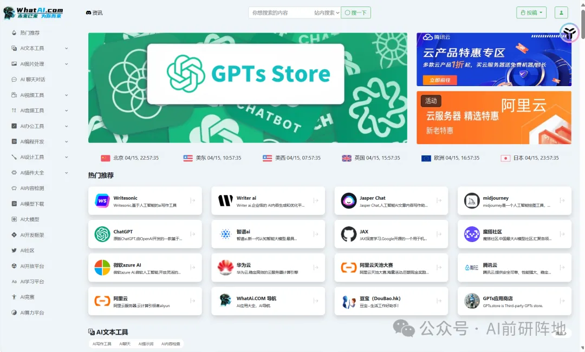585x352 pixels.
Task: Open the 投稿 dropdown button
Action: click(x=531, y=12)
